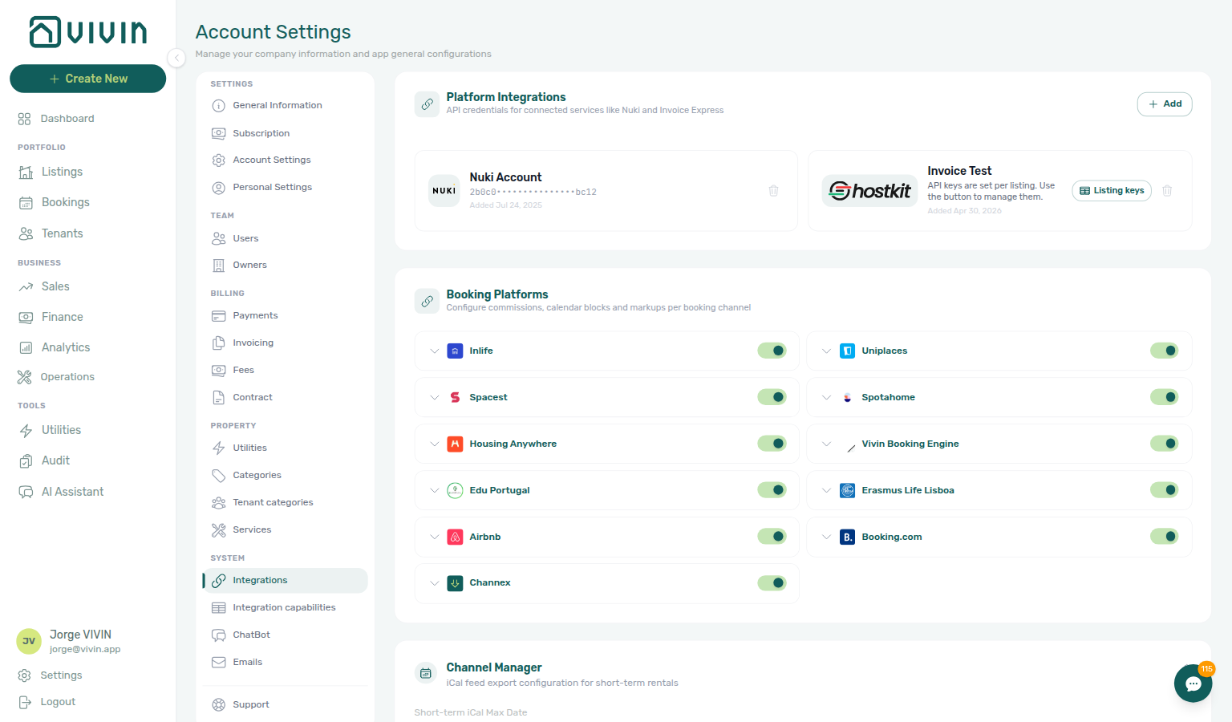The width and height of the screenshot is (1232, 722).
Task: Click the Uniplaces platform icon
Action: coord(847,351)
